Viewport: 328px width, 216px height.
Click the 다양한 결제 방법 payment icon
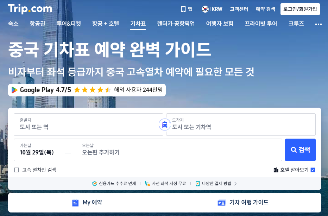[198, 184]
